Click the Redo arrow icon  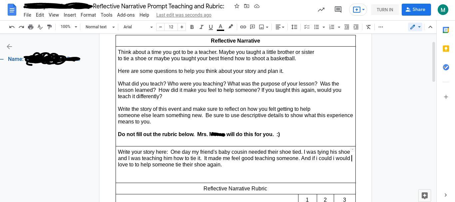click(x=21, y=27)
